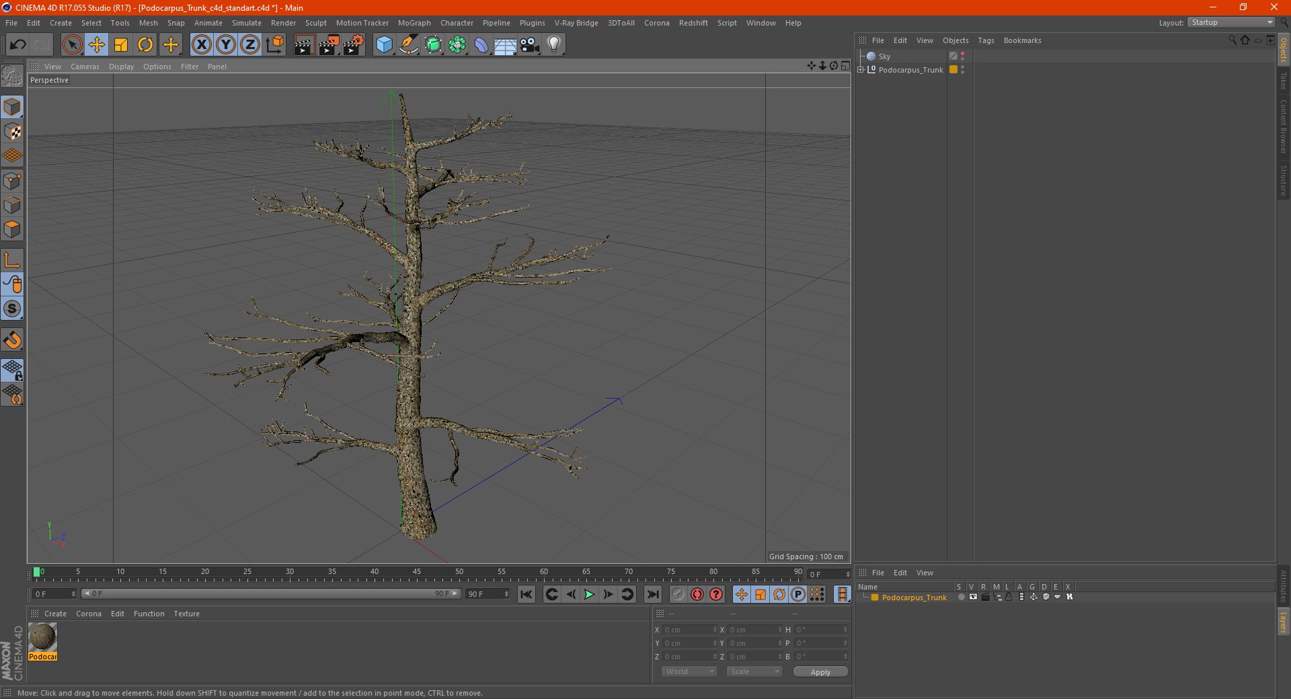The width and height of the screenshot is (1291, 699).
Task: Toggle Y axis lock
Action: [x=226, y=45]
